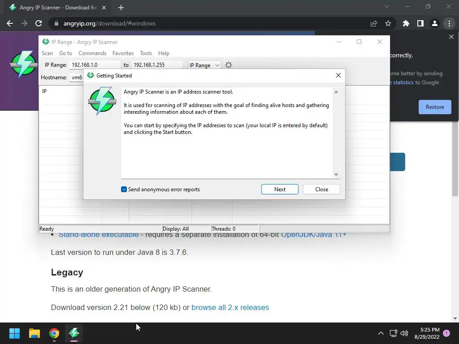This screenshot has height=344, width=459.
Task: Go back in Chrome browser
Action: 10,23
